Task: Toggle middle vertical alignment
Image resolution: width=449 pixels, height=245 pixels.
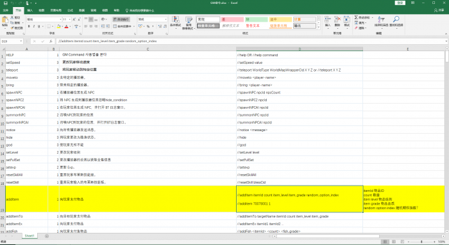Action: tap(91, 19)
